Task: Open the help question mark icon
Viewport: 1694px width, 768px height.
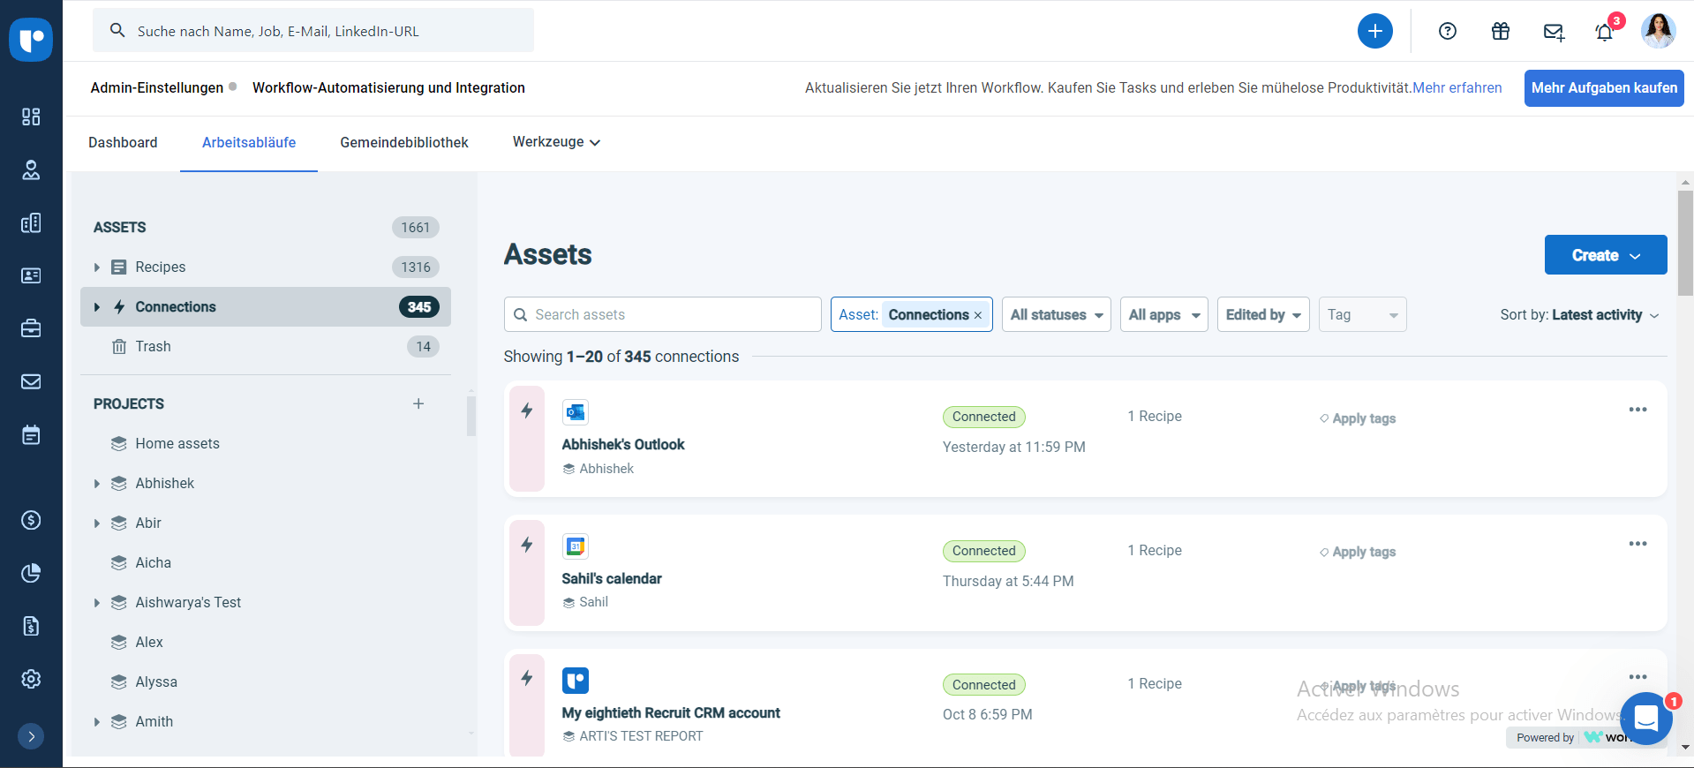Action: pyautogui.click(x=1447, y=31)
